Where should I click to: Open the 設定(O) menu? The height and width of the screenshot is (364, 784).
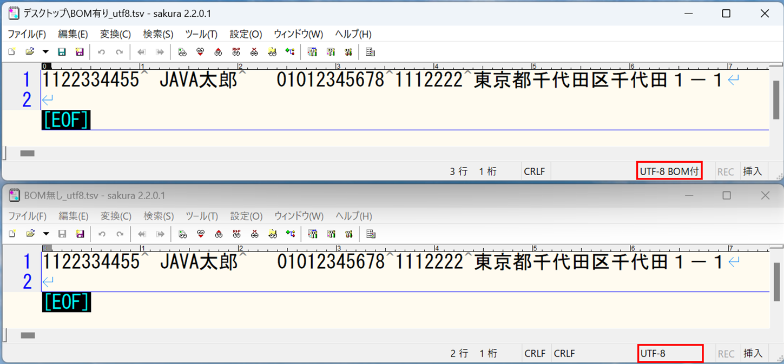(245, 34)
